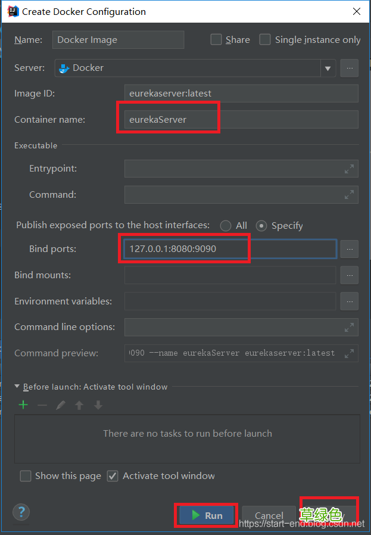
Task: Click the Command input field
Action: click(x=241, y=194)
